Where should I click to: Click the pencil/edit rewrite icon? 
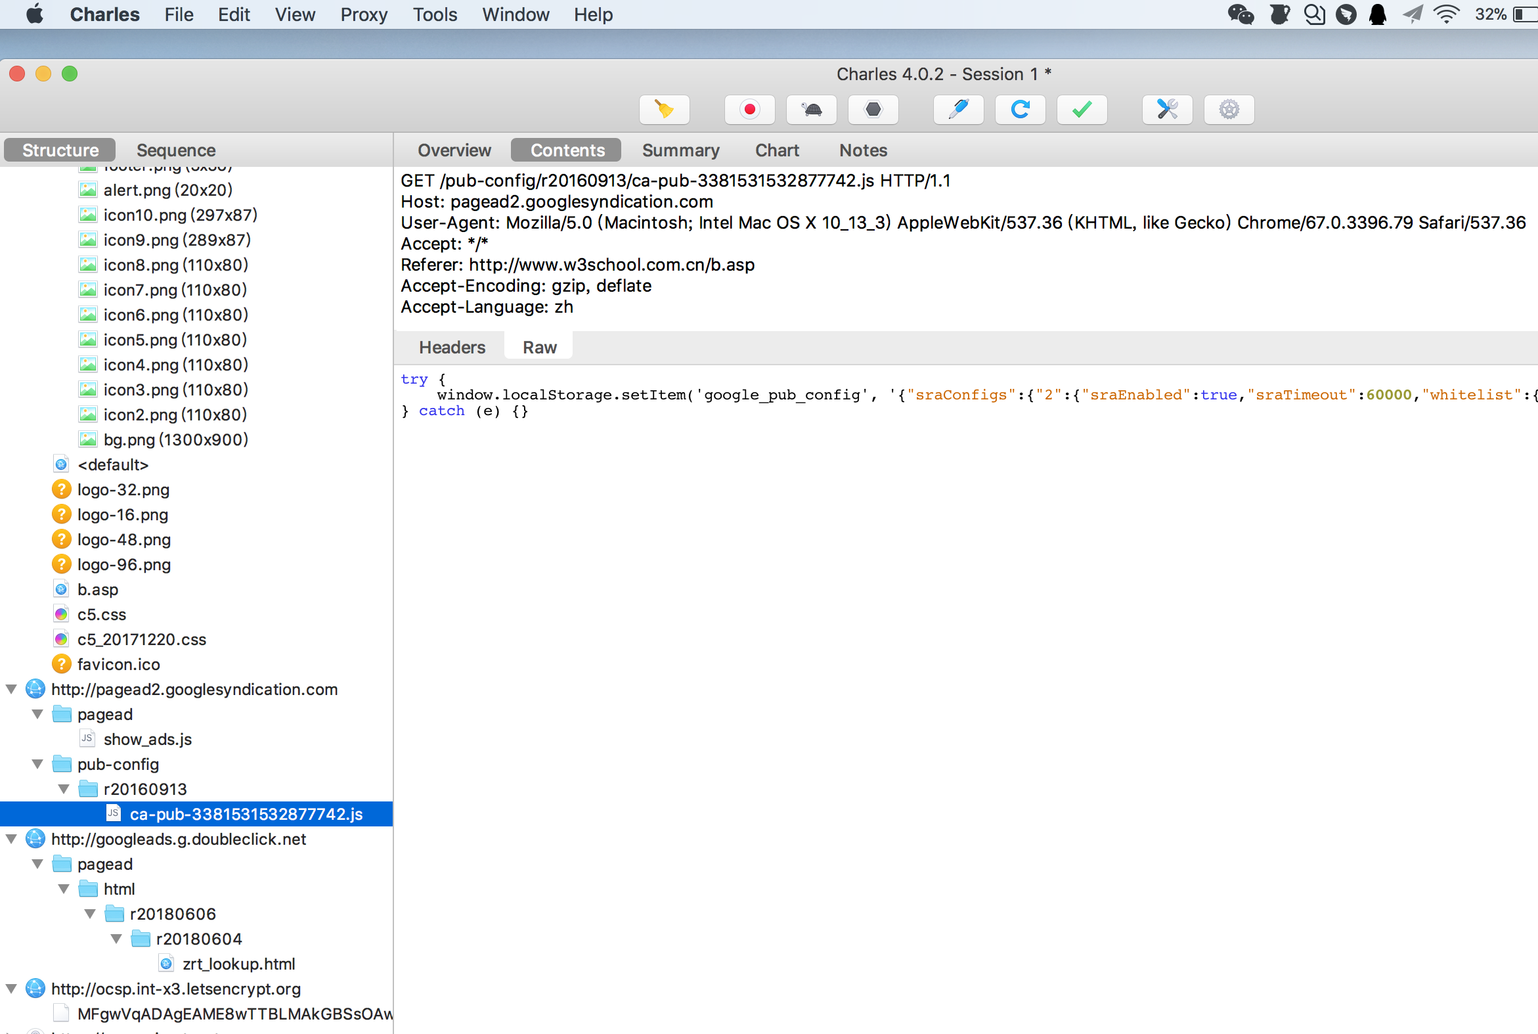(959, 110)
